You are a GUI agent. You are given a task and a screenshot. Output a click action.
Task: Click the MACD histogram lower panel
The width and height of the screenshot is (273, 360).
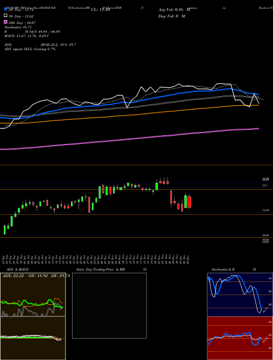tap(33, 338)
